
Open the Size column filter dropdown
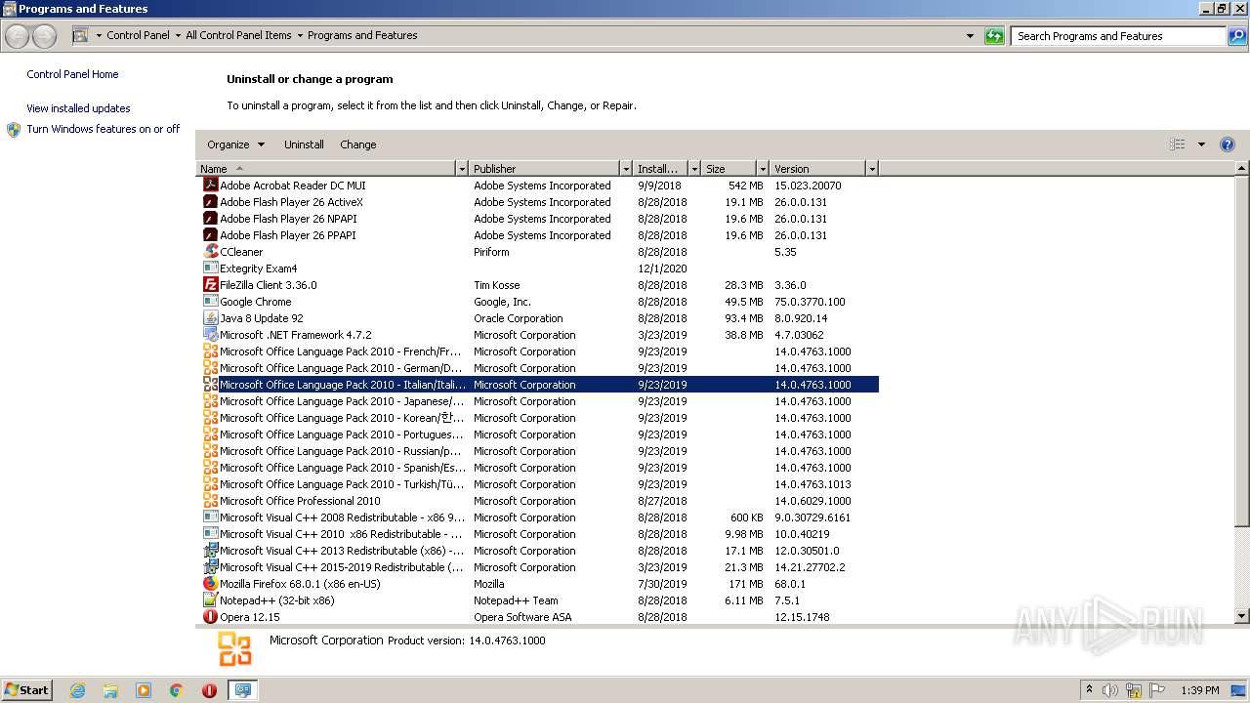pyautogui.click(x=763, y=169)
